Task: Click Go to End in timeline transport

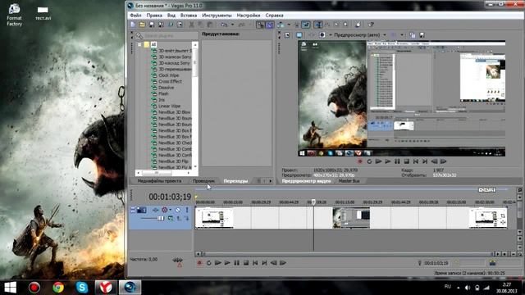Action: [264, 263]
